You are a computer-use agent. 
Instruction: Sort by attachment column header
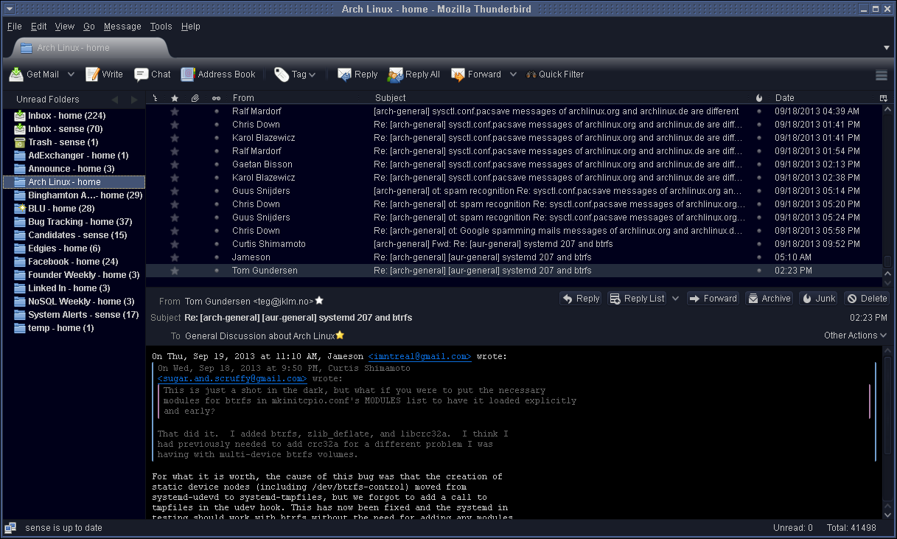pyautogui.click(x=195, y=98)
